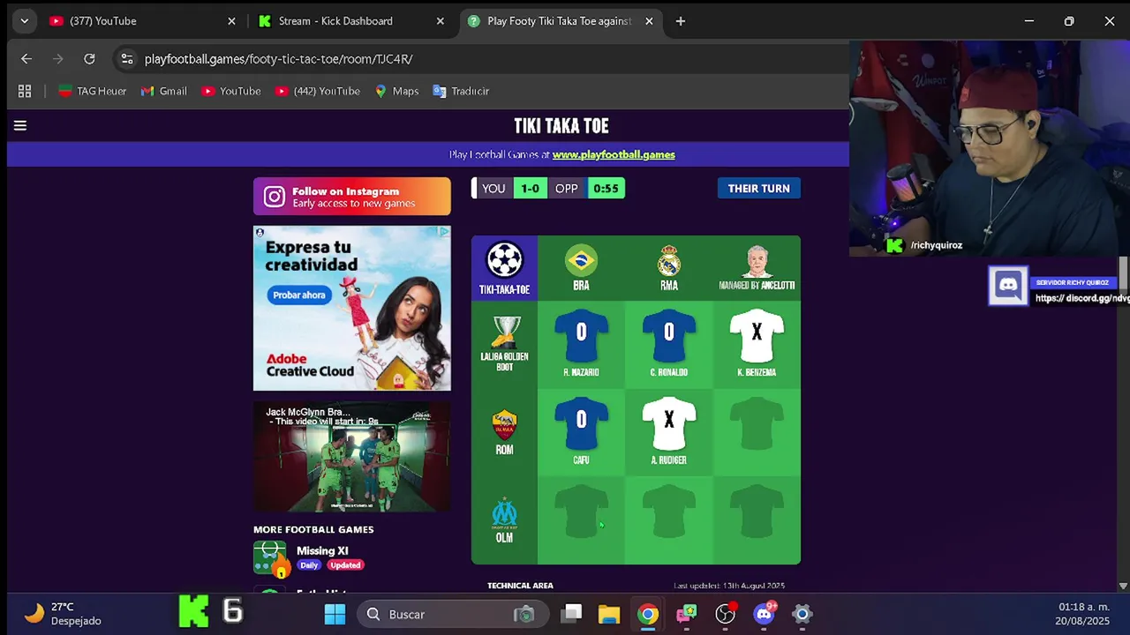
Task: Click the Tiki-Taka-Toe football logo
Action: 504,261
